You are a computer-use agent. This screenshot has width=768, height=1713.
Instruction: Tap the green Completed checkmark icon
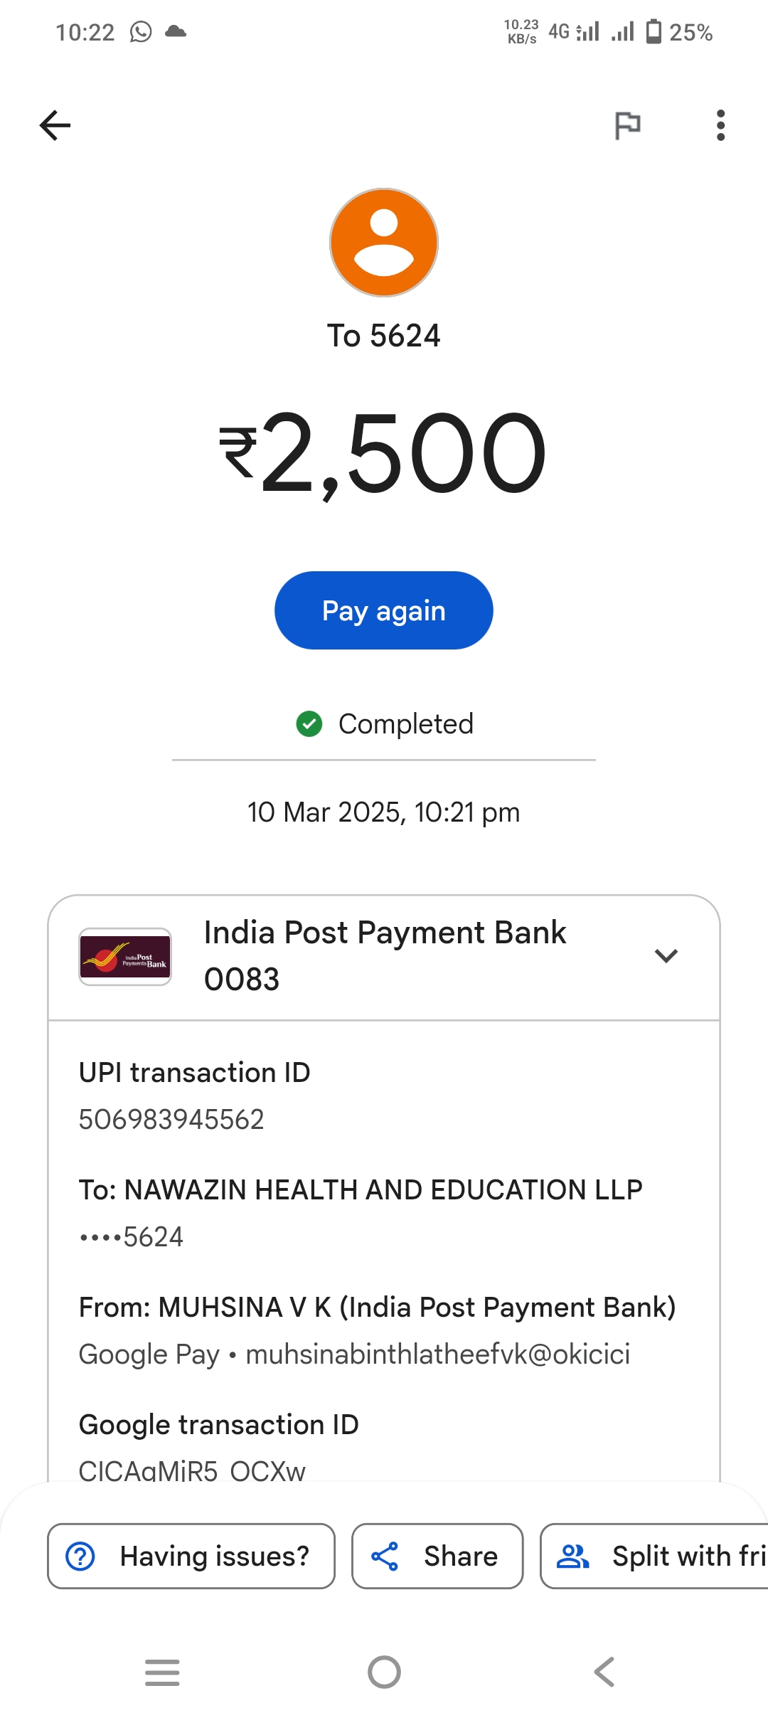coord(309,724)
